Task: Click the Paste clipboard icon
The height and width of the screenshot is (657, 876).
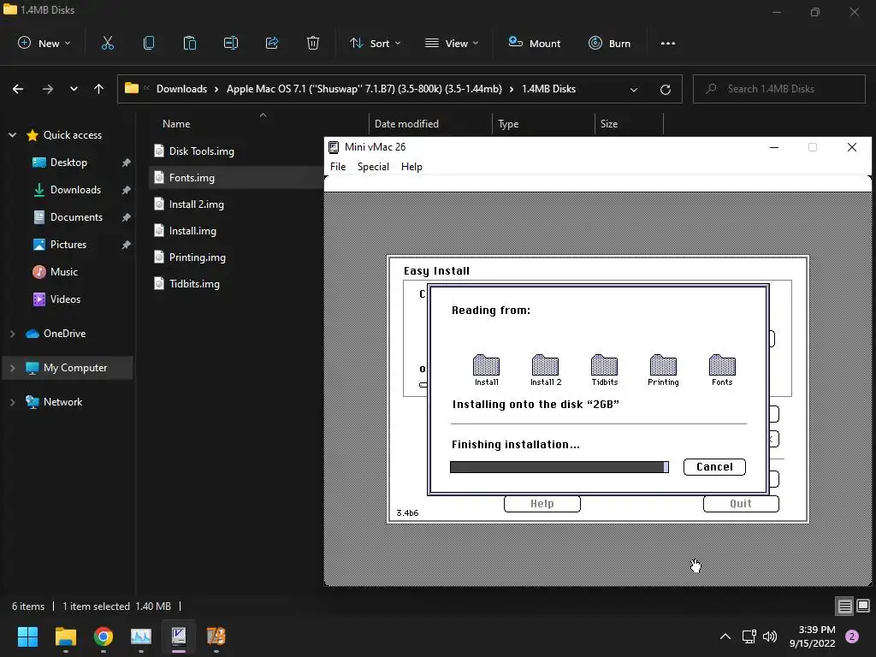Action: [x=189, y=43]
